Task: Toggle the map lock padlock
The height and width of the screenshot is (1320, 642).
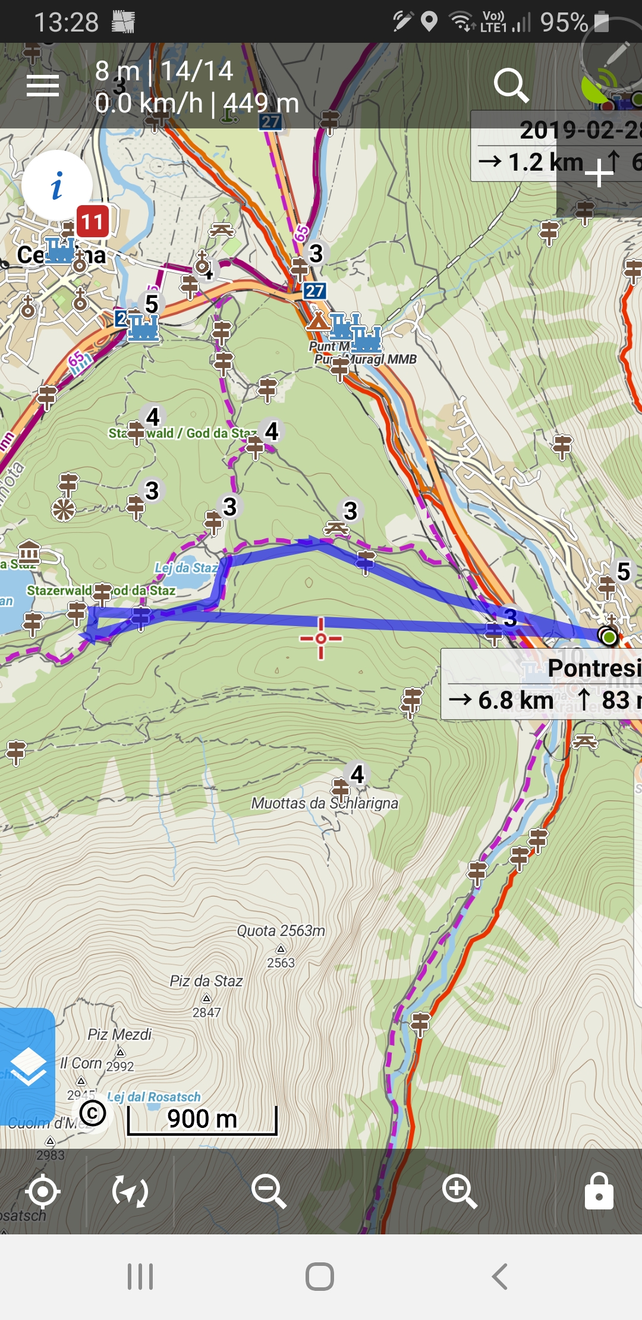Action: [599, 1191]
